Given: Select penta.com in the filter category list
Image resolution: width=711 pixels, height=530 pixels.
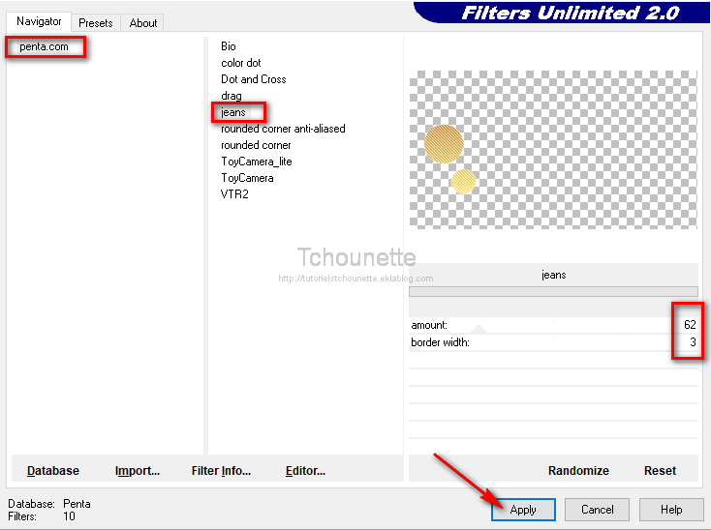Looking at the screenshot, I should (x=45, y=46).
